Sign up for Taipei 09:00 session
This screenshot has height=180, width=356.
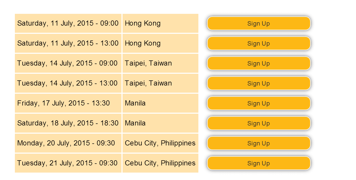click(259, 63)
